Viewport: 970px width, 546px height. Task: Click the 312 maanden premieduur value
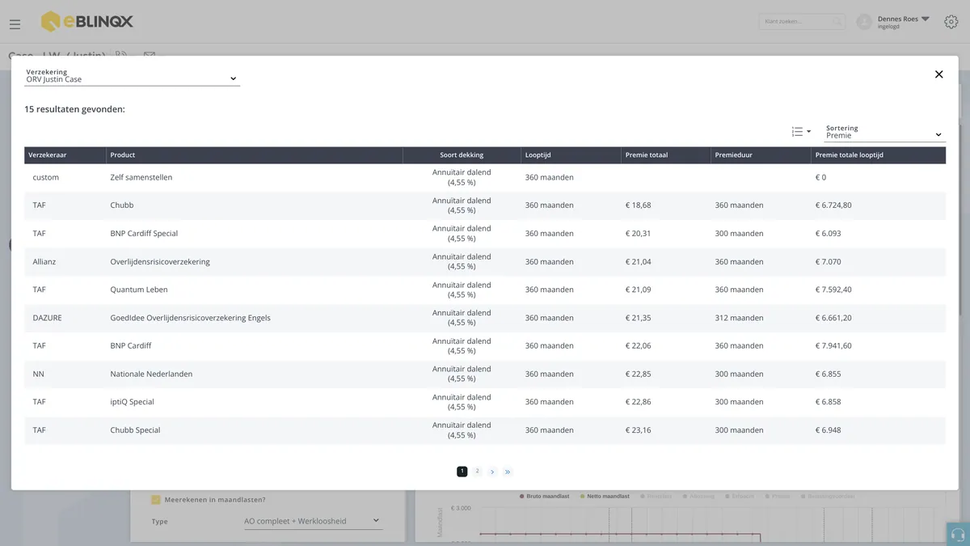[739, 318]
